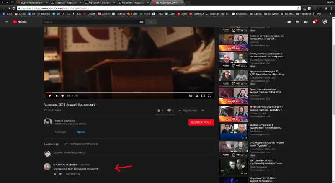Switch to the Главный - Харьков tab
335x183 pixels.
tap(65, 3)
